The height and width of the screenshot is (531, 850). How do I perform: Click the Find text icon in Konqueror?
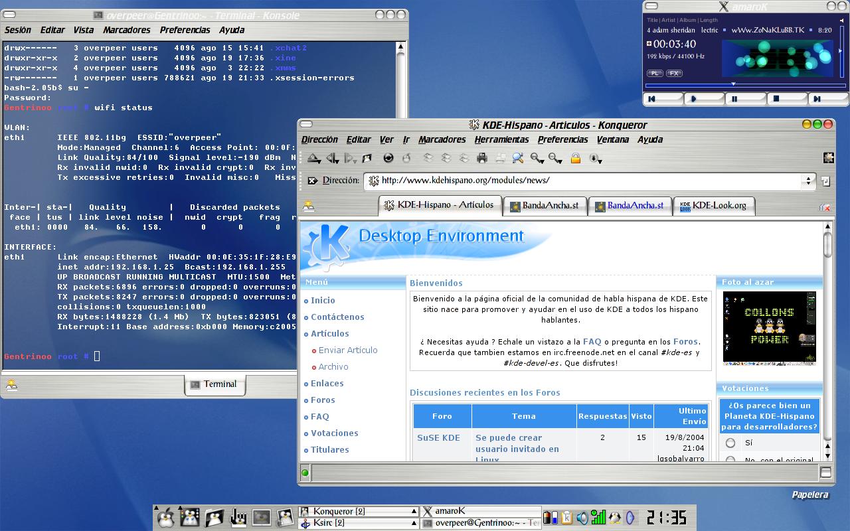[517, 158]
